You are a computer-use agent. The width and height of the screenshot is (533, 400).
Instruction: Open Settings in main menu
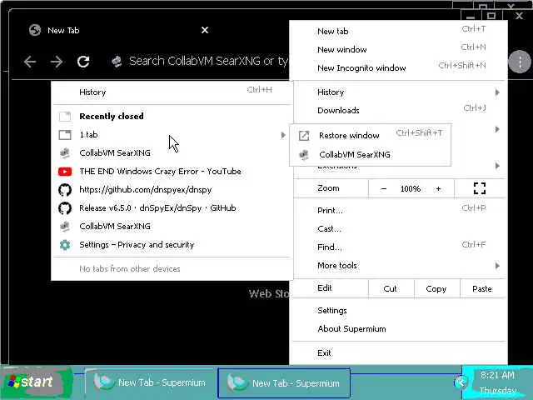tap(398, 311)
